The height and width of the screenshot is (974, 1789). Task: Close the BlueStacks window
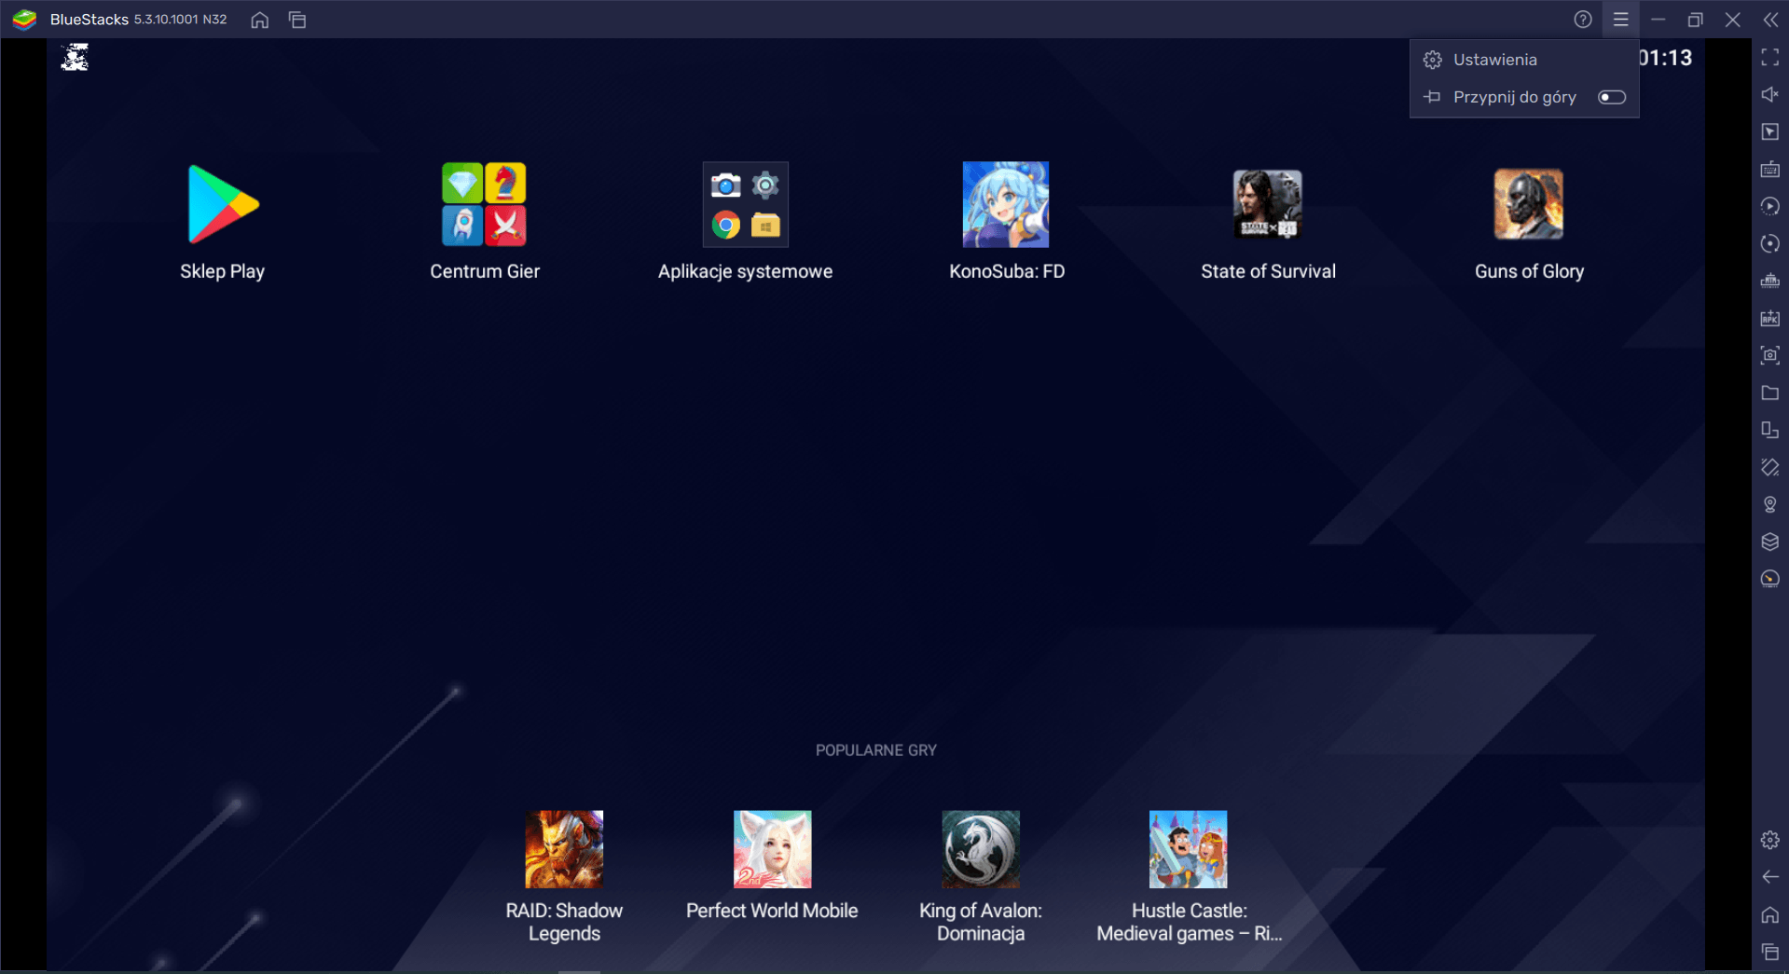1733,20
